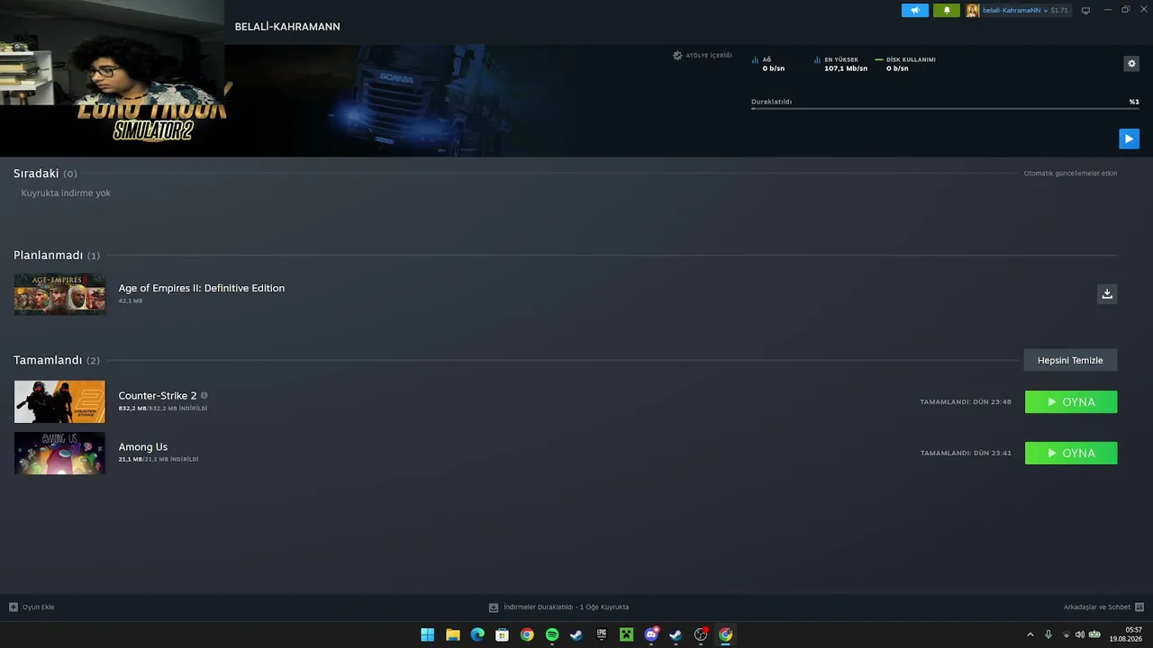Open Atölye İçeriği workshop content
Image resolution: width=1153 pixels, height=648 pixels.
(x=703, y=56)
